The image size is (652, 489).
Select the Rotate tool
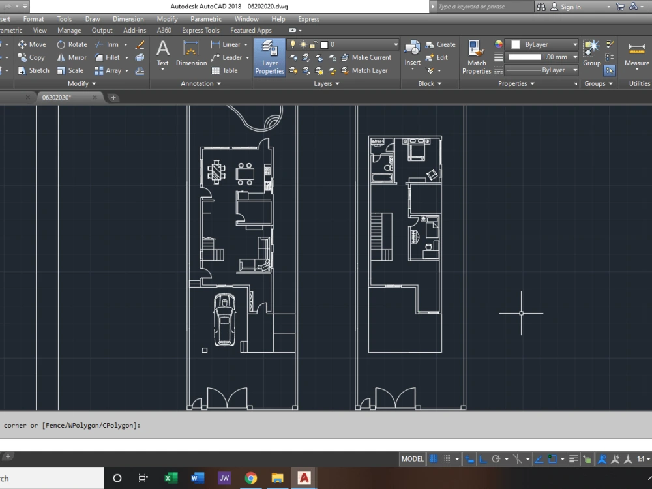72,44
